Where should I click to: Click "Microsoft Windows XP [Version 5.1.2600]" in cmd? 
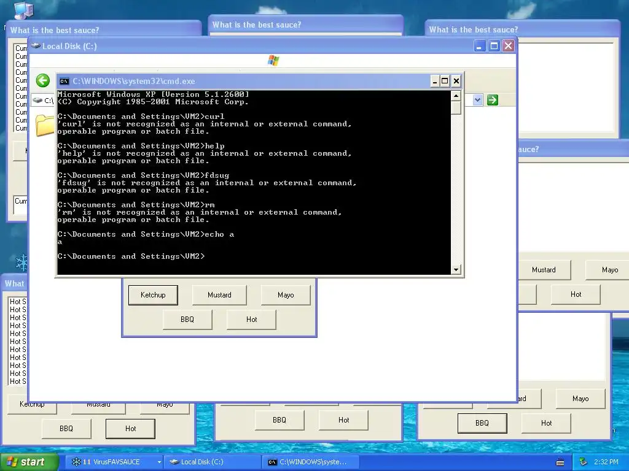(x=153, y=94)
